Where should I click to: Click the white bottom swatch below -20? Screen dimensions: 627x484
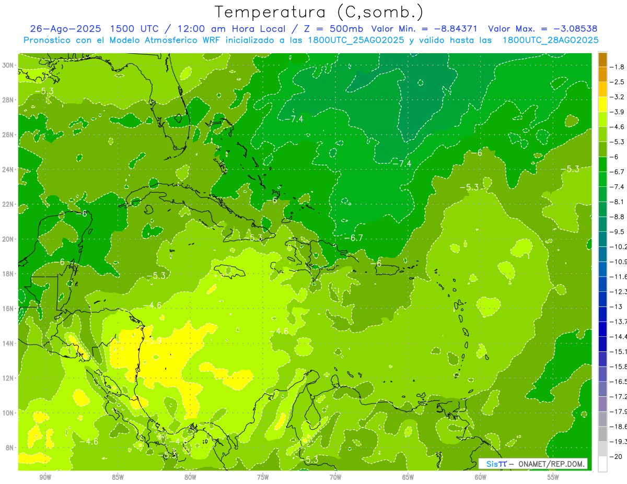click(x=603, y=464)
